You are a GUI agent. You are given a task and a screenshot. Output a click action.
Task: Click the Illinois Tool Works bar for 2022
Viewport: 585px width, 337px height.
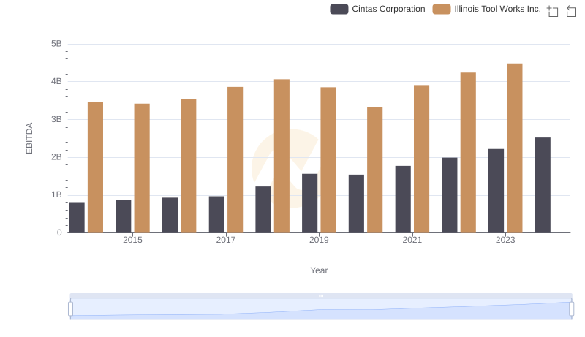pos(468,153)
